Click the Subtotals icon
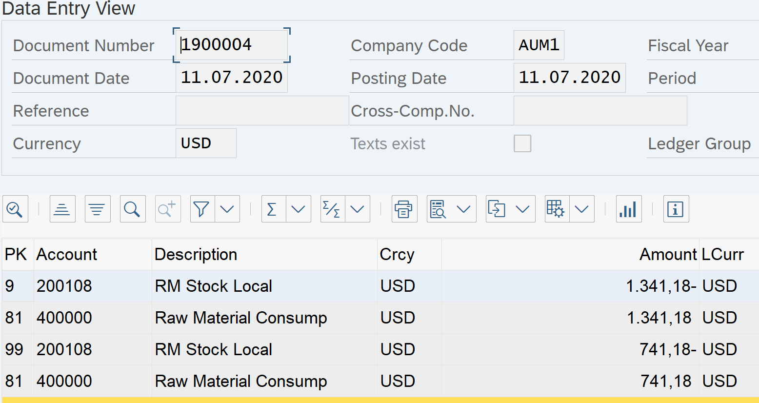 tap(332, 209)
